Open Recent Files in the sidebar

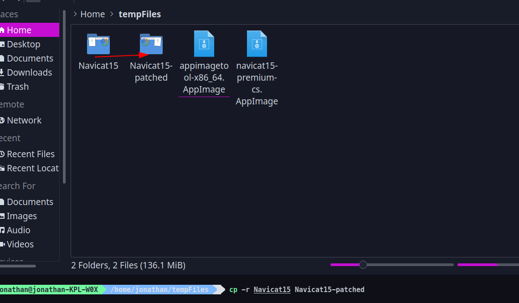pos(30,154)
